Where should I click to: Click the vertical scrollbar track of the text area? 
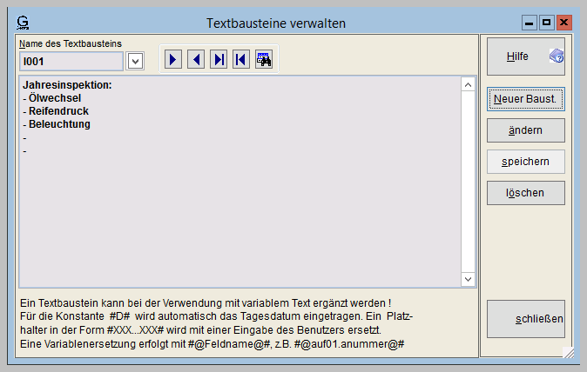[x=468, y=183]
